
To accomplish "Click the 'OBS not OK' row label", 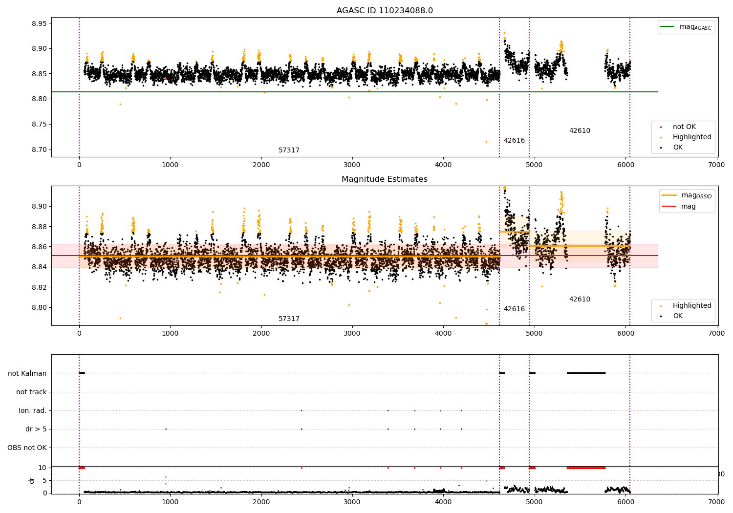I will [27, 448].
